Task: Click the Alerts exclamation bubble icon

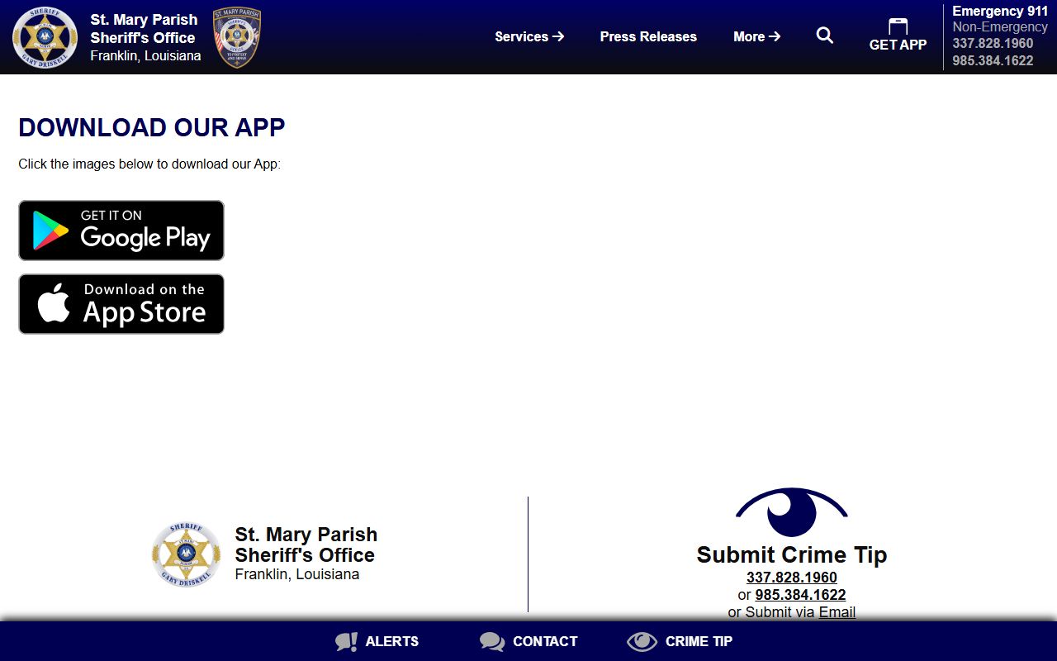Action: point(347,641)
